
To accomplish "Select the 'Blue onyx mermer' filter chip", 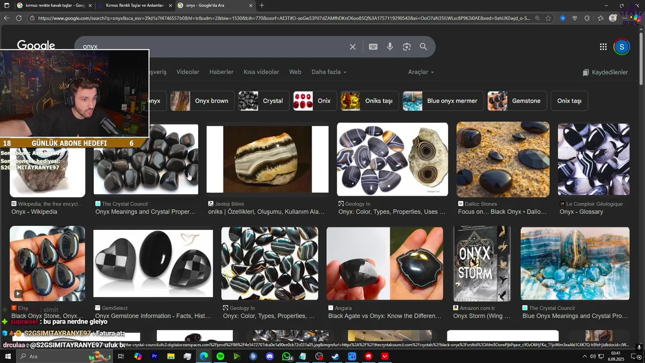I will tap(443, 101).
